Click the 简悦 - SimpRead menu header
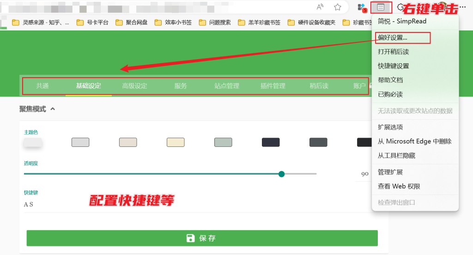The height and width of the screenshot is (255, 473). 415,21
